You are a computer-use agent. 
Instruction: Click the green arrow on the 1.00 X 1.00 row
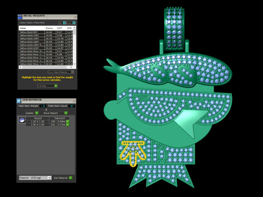[68, 125]
